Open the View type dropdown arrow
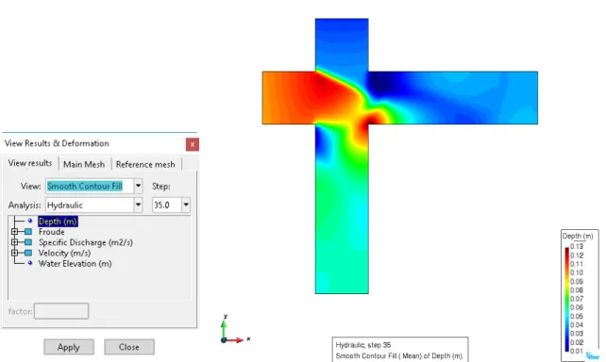Viewport: 606px width, 362px height. [x=138, y=186]
